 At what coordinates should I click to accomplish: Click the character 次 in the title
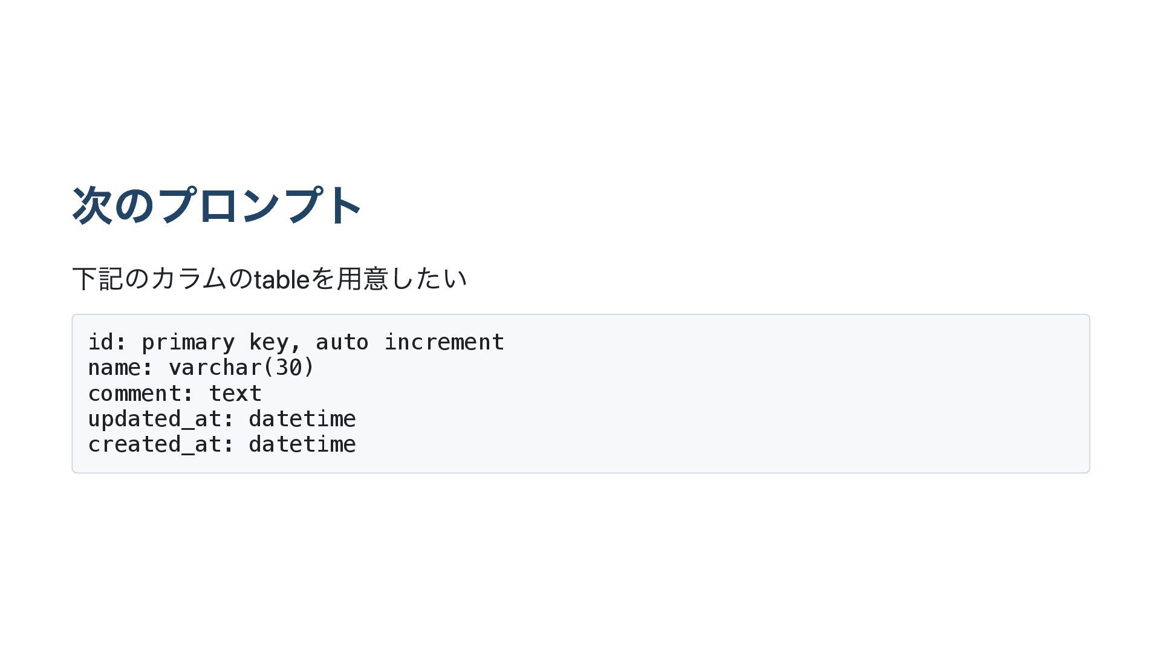tap(92, 206)
